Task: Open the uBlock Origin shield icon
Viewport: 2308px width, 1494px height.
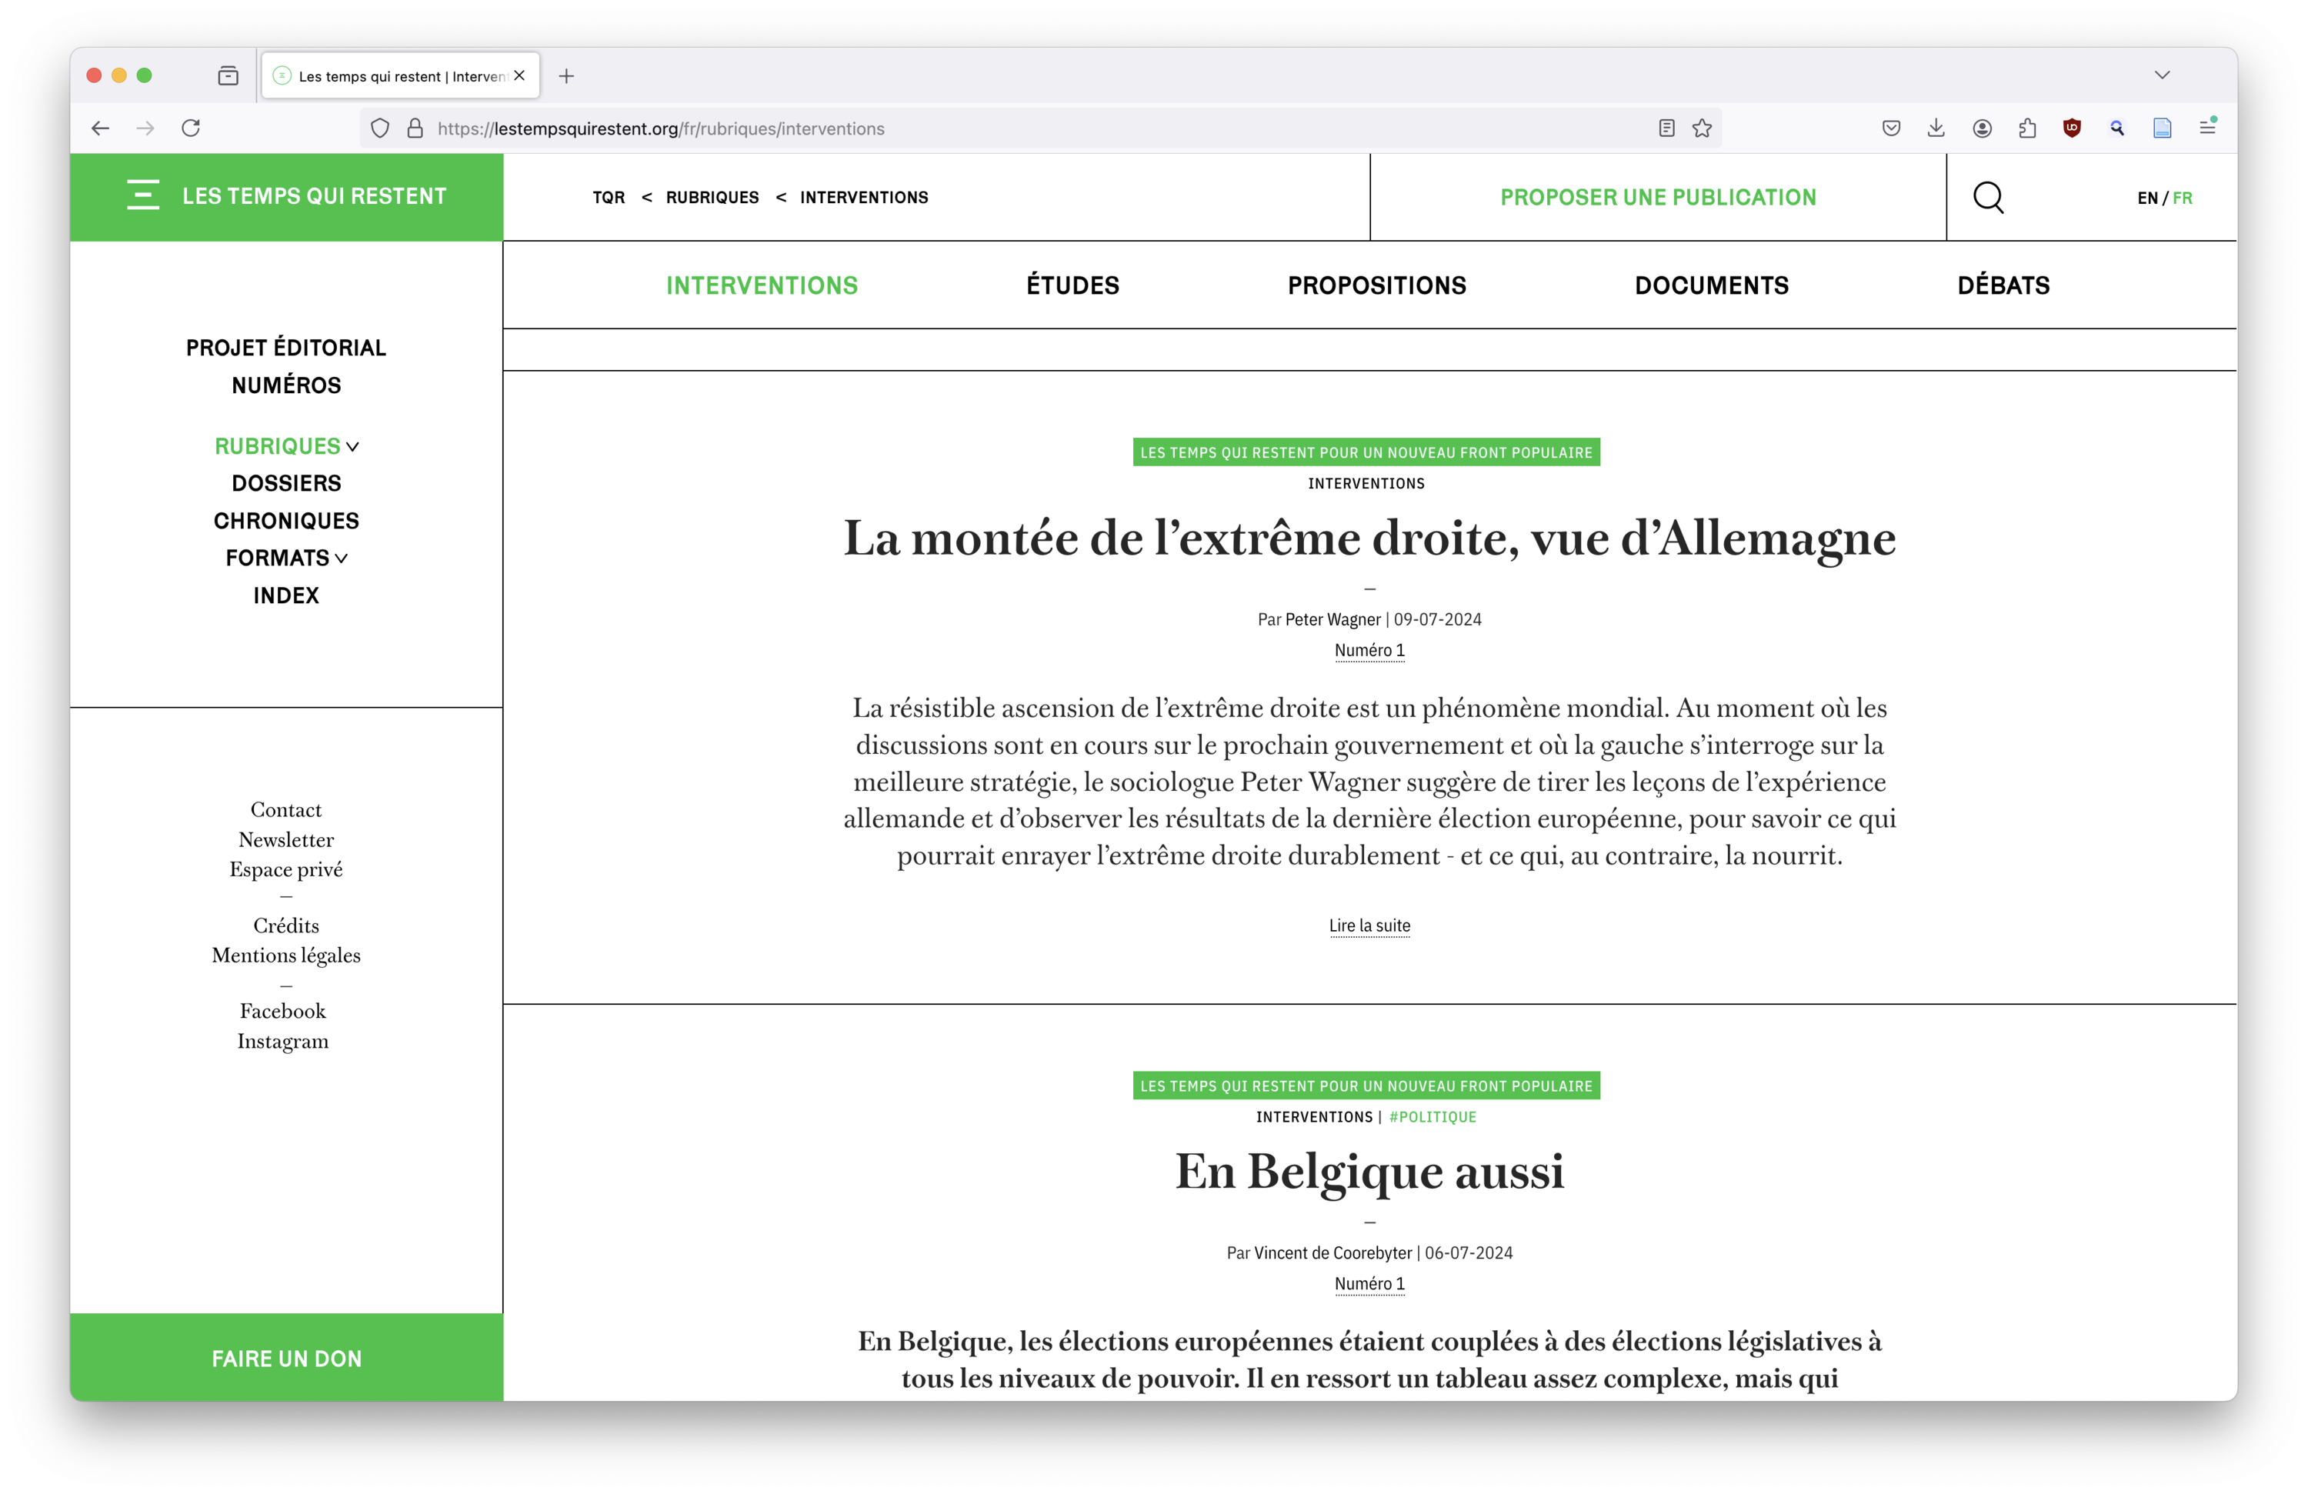Action: (x=2073, y=128)
